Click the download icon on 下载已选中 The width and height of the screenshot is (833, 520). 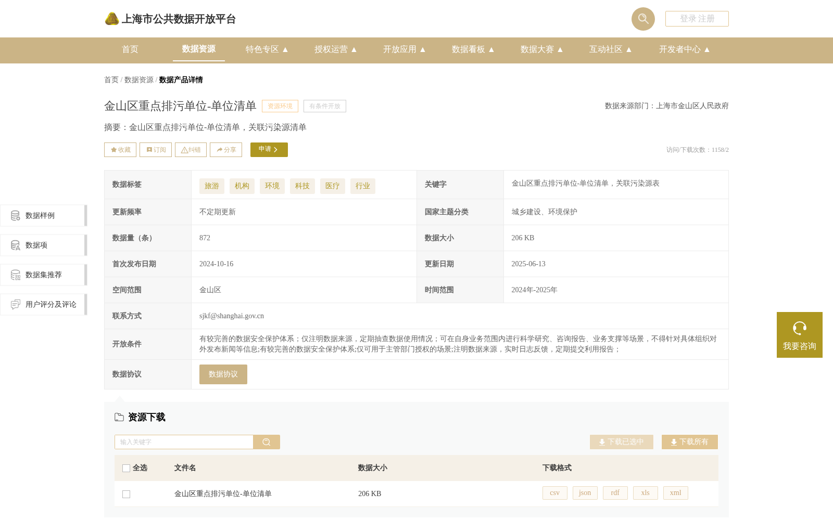602,442
